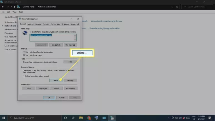Select Programs in Control Panel sidebar
Screen dimensions: 215x121
coord(9,33)
